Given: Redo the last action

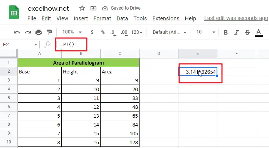Looking at the screenshot, I should (28, 32).
